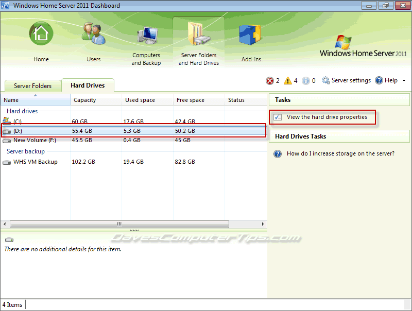This screenshot has width=412, height=311.
Task: Click the hard drive properties task icon
Action: coord(278,117)
